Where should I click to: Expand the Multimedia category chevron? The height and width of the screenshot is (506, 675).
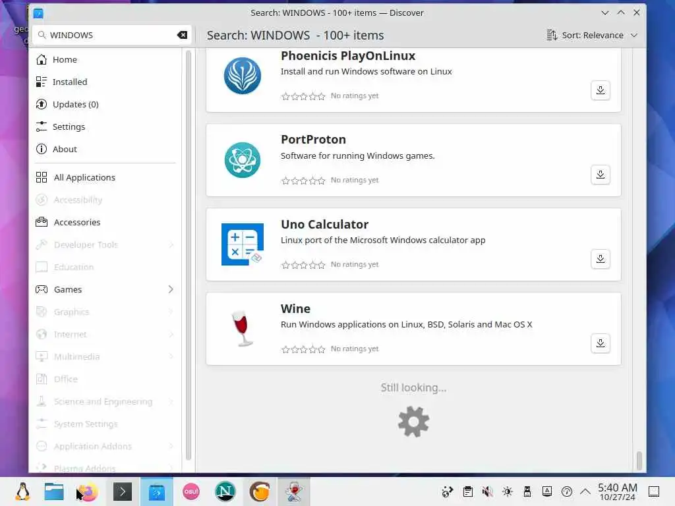(171, 356)
